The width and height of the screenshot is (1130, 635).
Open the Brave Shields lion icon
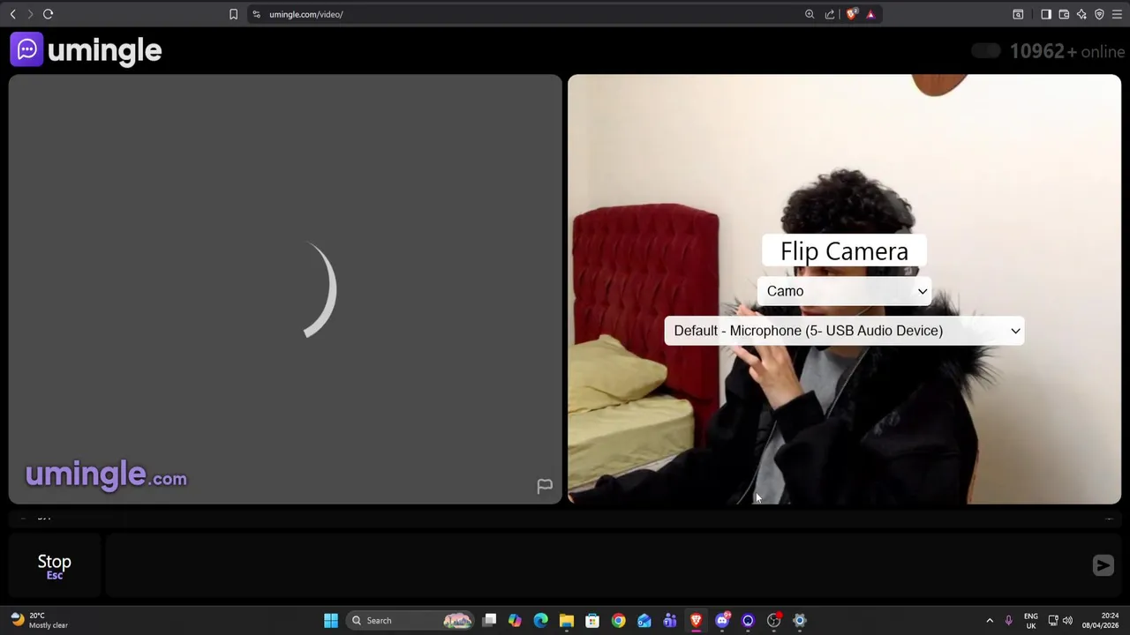[851, 14]
